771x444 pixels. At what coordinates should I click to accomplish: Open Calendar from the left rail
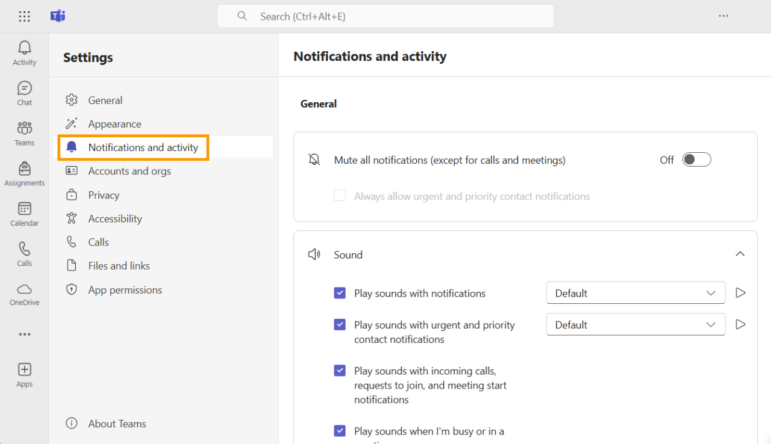pyautogui.click(x=25, y=214)
